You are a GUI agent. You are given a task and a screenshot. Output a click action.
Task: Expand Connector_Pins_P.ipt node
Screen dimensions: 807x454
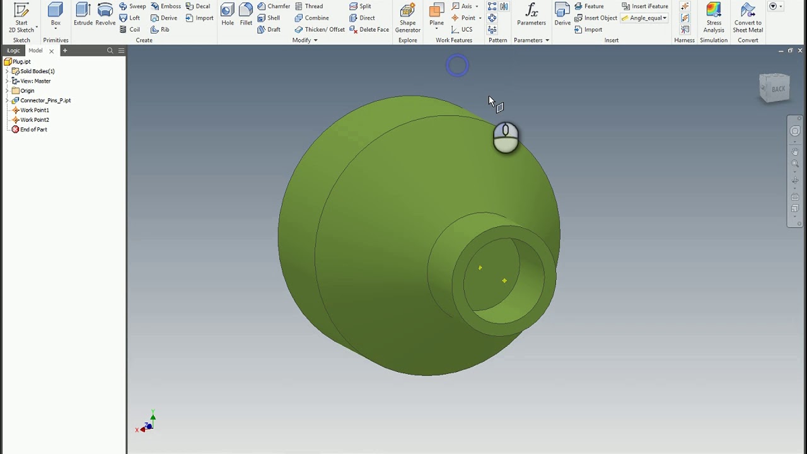tap(7, 100)
